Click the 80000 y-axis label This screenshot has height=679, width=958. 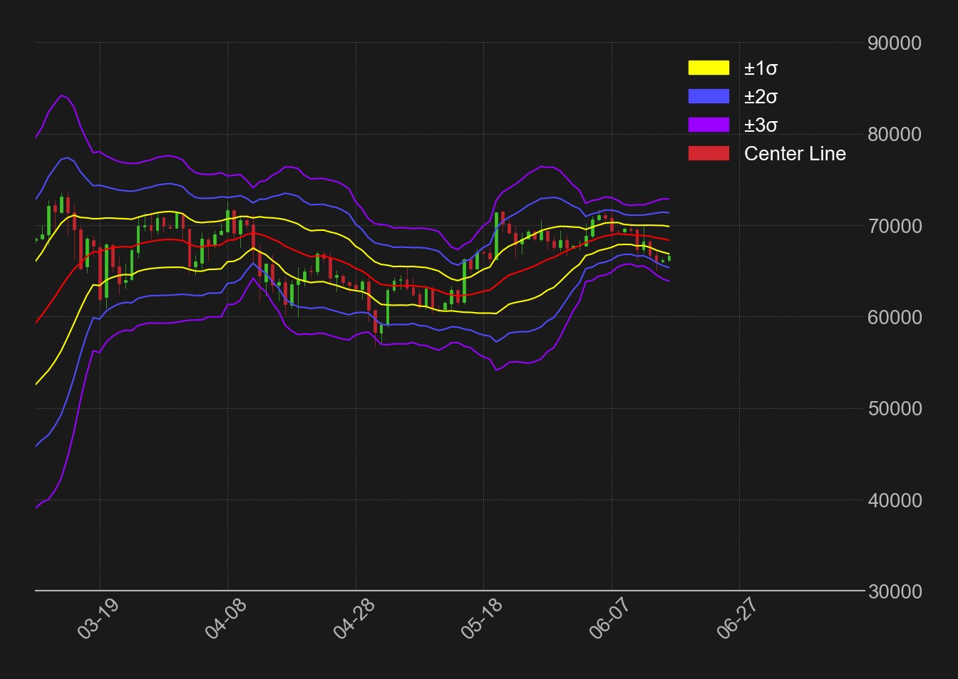894,135
